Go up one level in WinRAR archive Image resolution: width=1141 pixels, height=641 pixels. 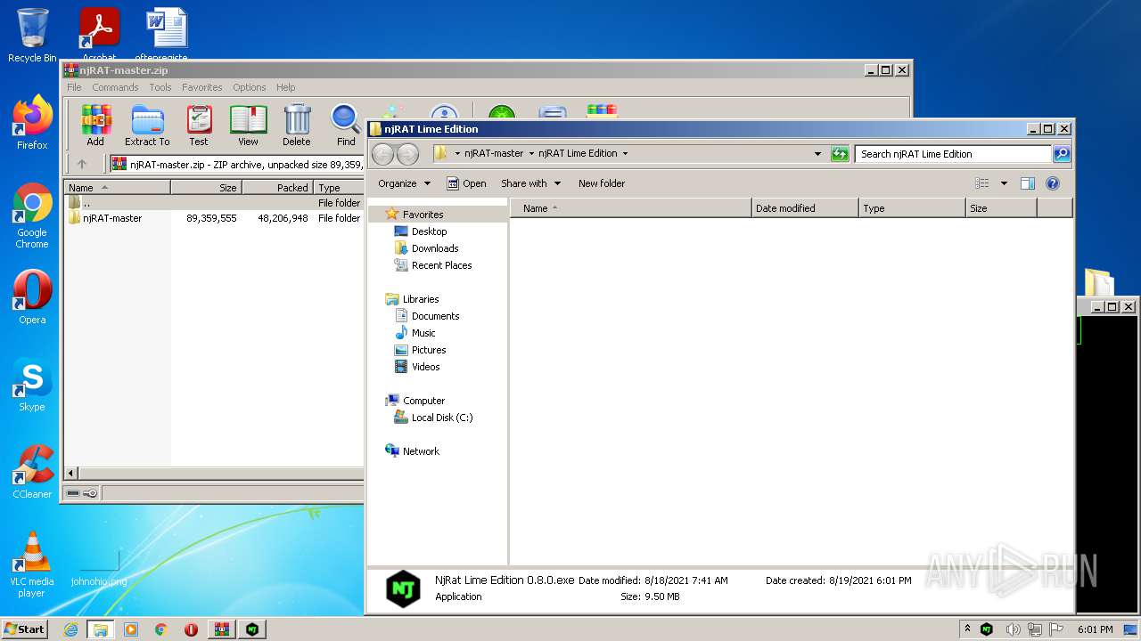(82, 164)
